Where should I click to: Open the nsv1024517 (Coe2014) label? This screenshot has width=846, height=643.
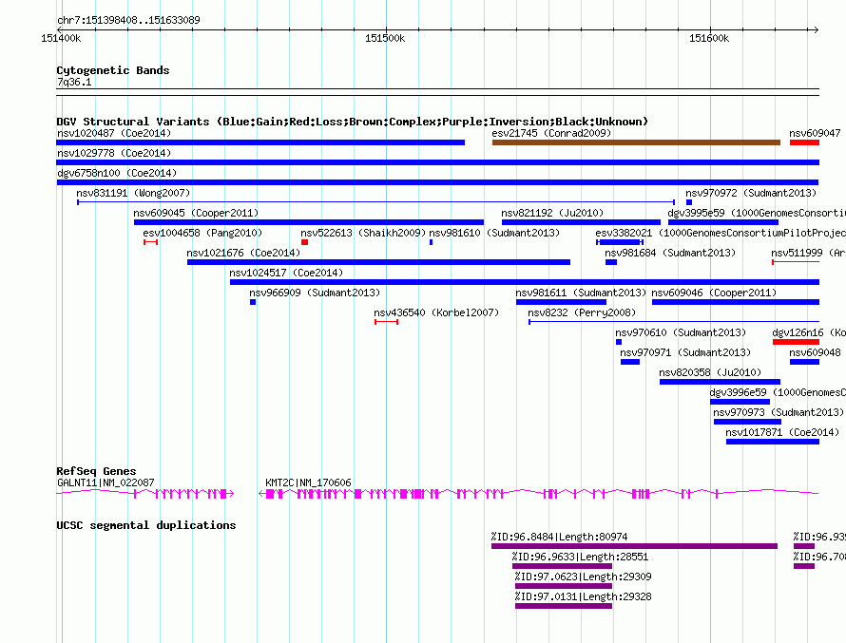(x=286, y=273)
